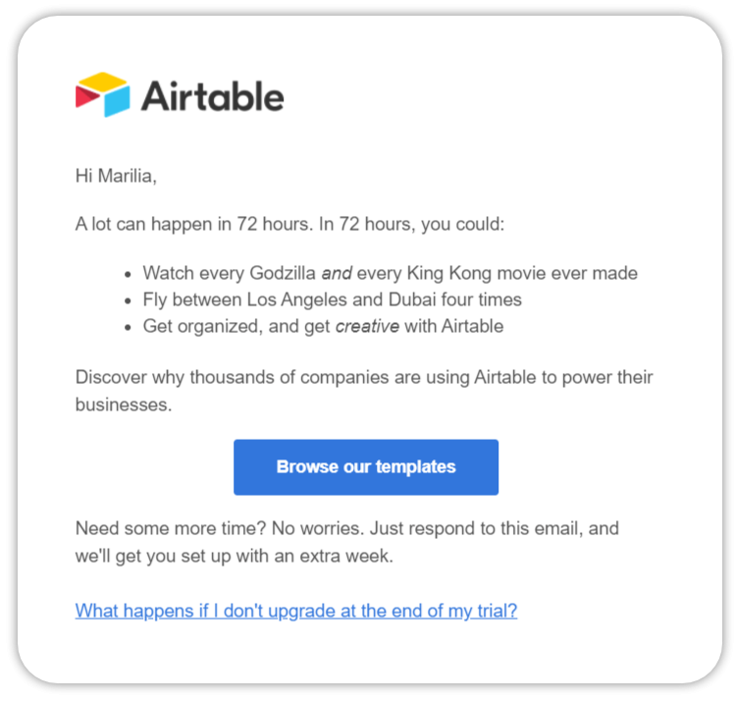The height and width of the screenshot is (701, 737).
Task: Select the 'Get organized' bullet item
Action: pyautogui.click(x=323, y=326)
